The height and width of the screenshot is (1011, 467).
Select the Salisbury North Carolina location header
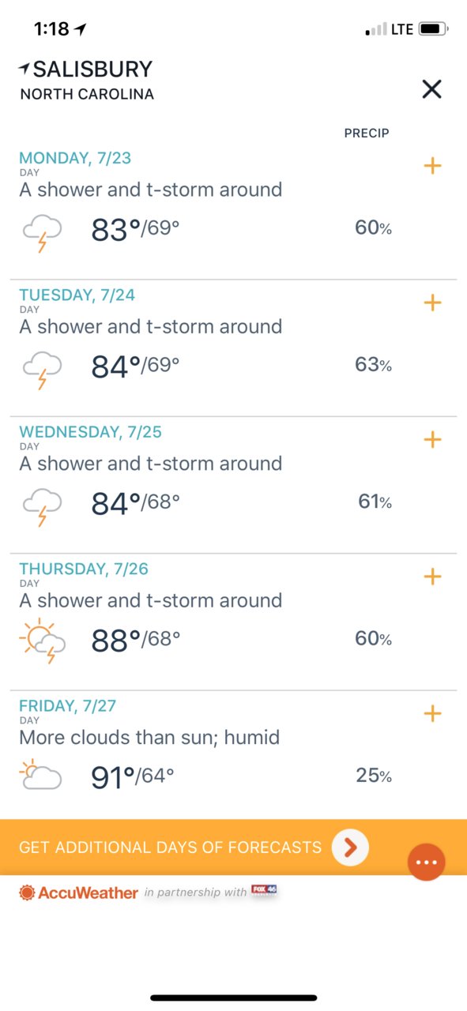click(87, 81)
